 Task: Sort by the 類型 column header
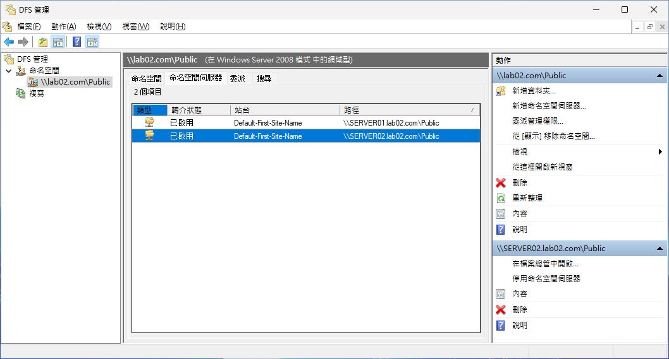tap(150, 110)
